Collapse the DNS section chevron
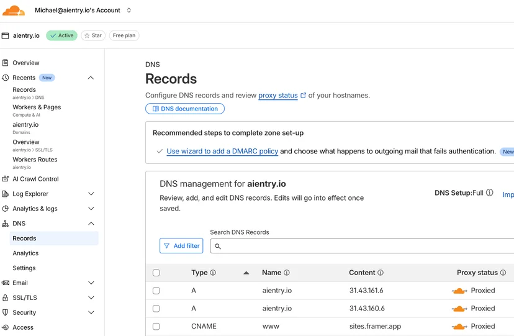514x336 pixels. (91, 224)
